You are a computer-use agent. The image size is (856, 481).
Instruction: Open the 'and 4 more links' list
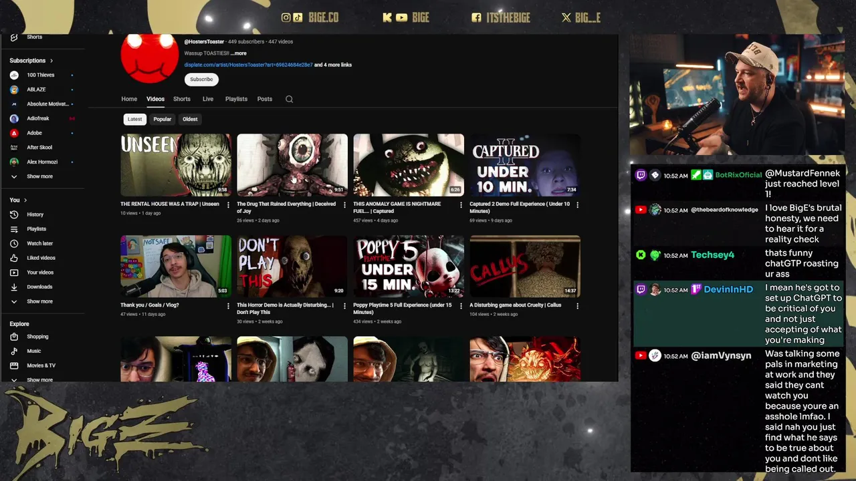coord(333,65)
